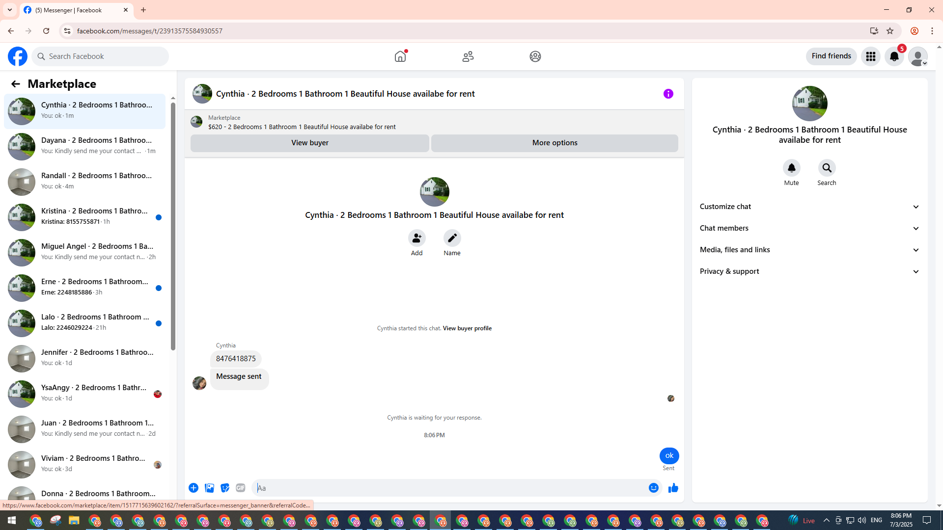The height and width of the screenshot is (530, 943).
Task: Expand the Customize chat section
Action: coord(809,207)
